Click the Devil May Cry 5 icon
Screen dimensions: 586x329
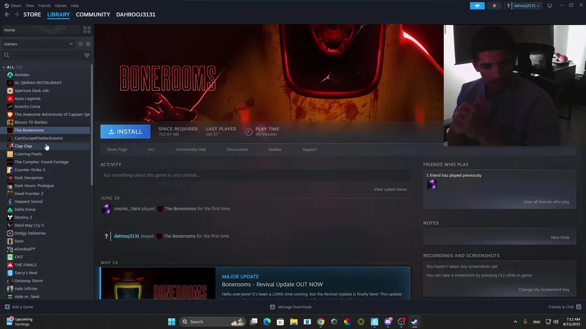10,225
